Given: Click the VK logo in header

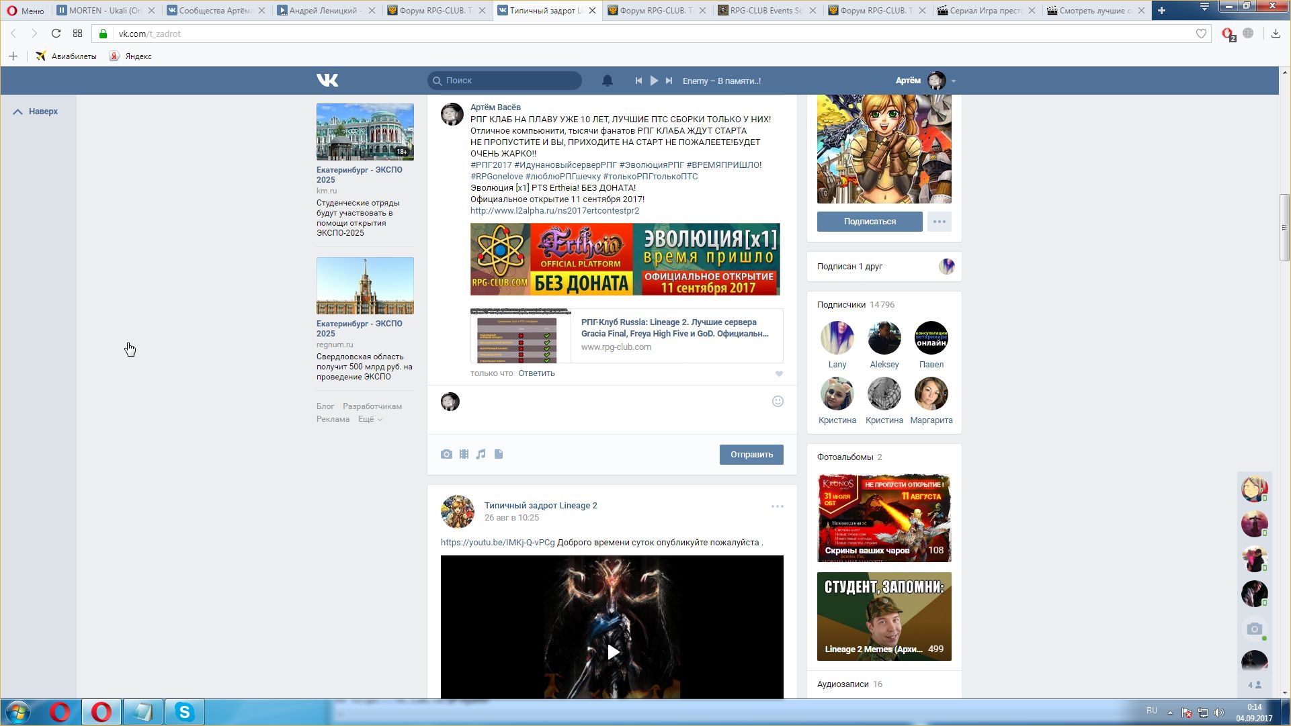Looking at the screenshot, I should pyautogui.click(x=327, y=81).
